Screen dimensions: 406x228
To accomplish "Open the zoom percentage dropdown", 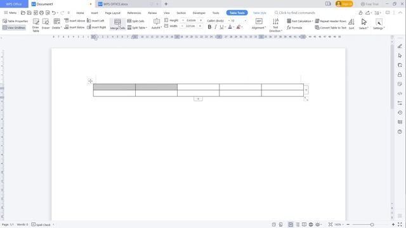I will tap(339, 224).
